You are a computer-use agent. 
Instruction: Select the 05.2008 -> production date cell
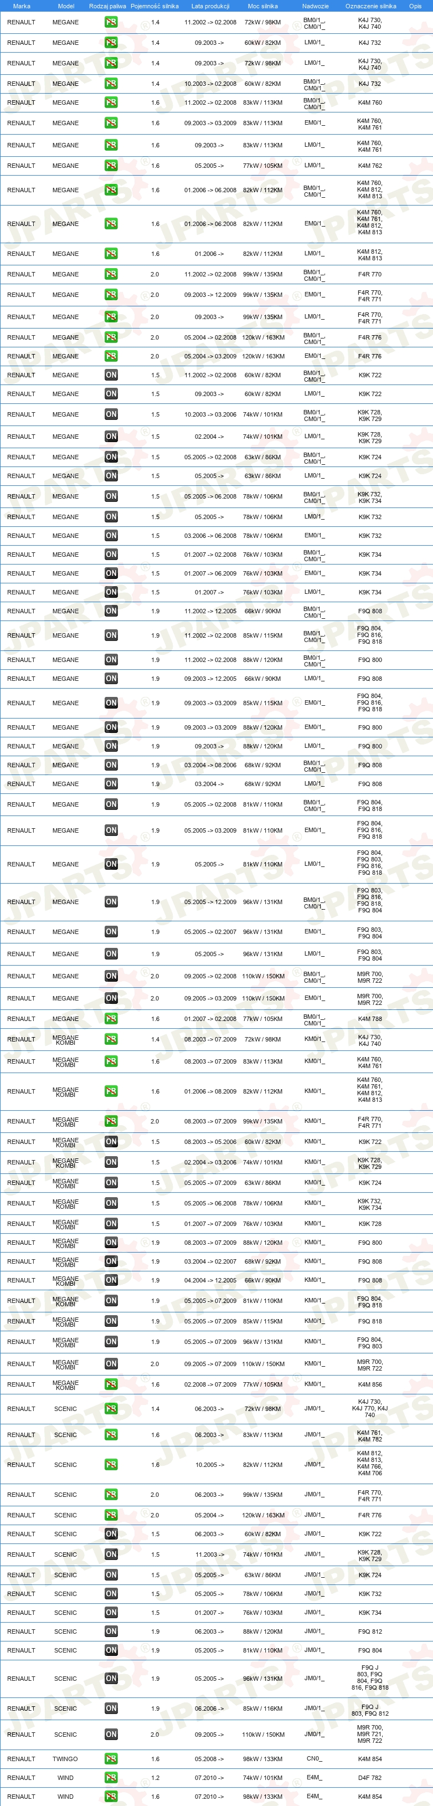coord(209,1758)
